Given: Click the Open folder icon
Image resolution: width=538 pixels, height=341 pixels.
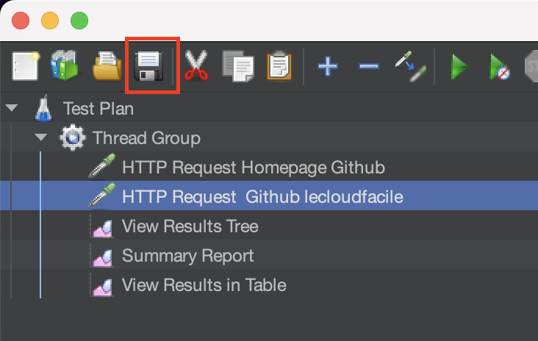Looking at the screenshot, I should 106,68.
